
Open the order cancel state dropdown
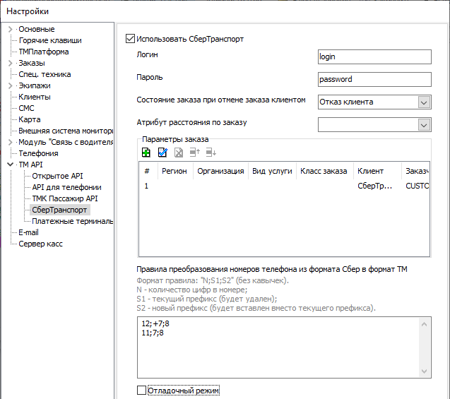click(x=424, y=102)
